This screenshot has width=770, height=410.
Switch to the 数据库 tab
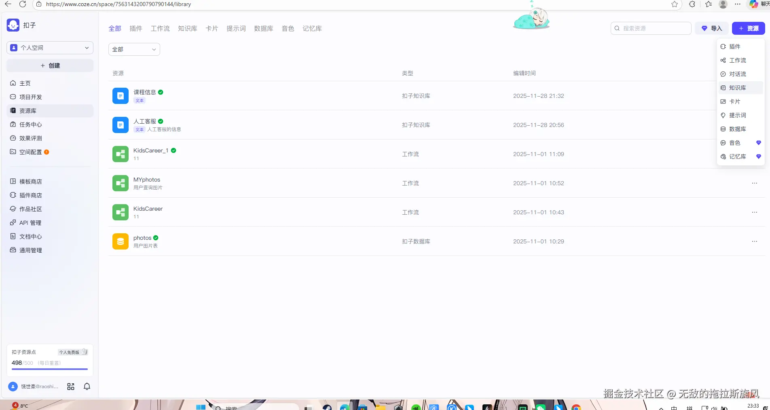[x=264, y=28]
